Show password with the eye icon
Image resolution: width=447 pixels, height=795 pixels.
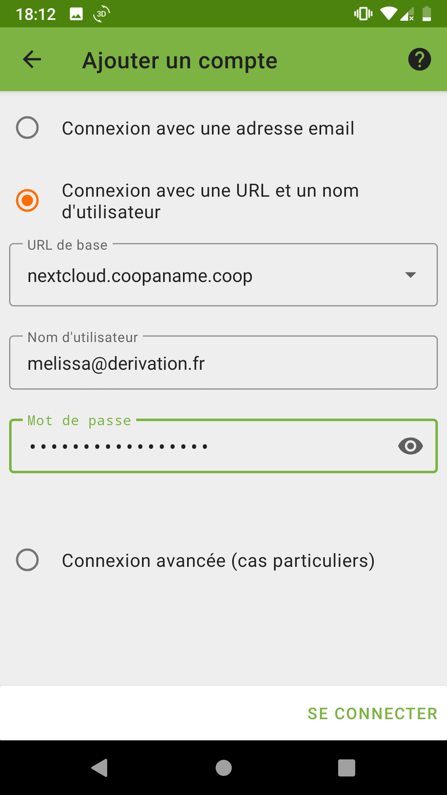(x=410, y=446)
